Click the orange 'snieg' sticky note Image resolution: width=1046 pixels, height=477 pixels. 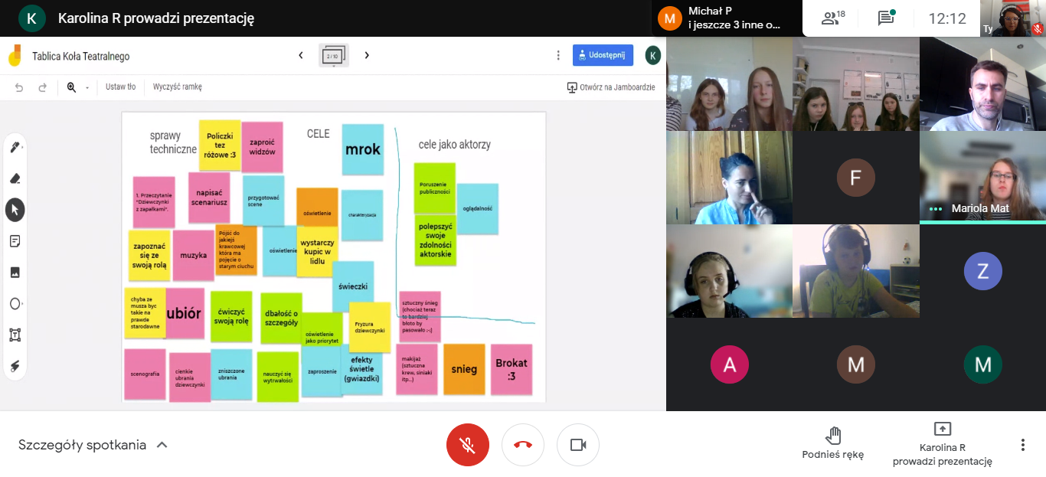tap(464, 369)
